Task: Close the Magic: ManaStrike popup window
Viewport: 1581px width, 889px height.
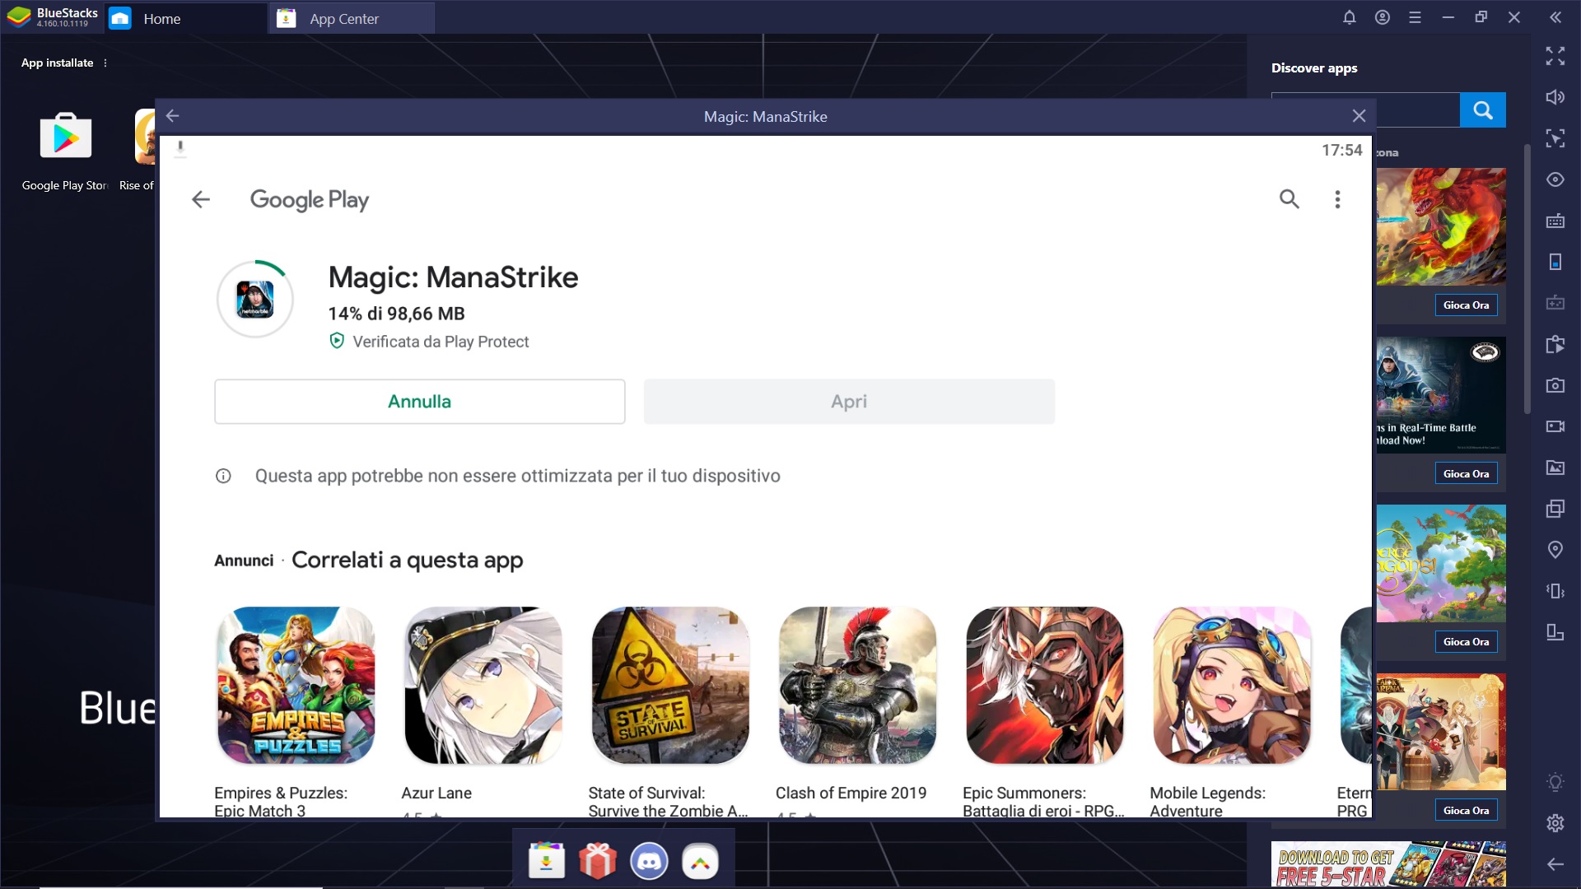Action: pyautogui.click(x=1359, y=116)
